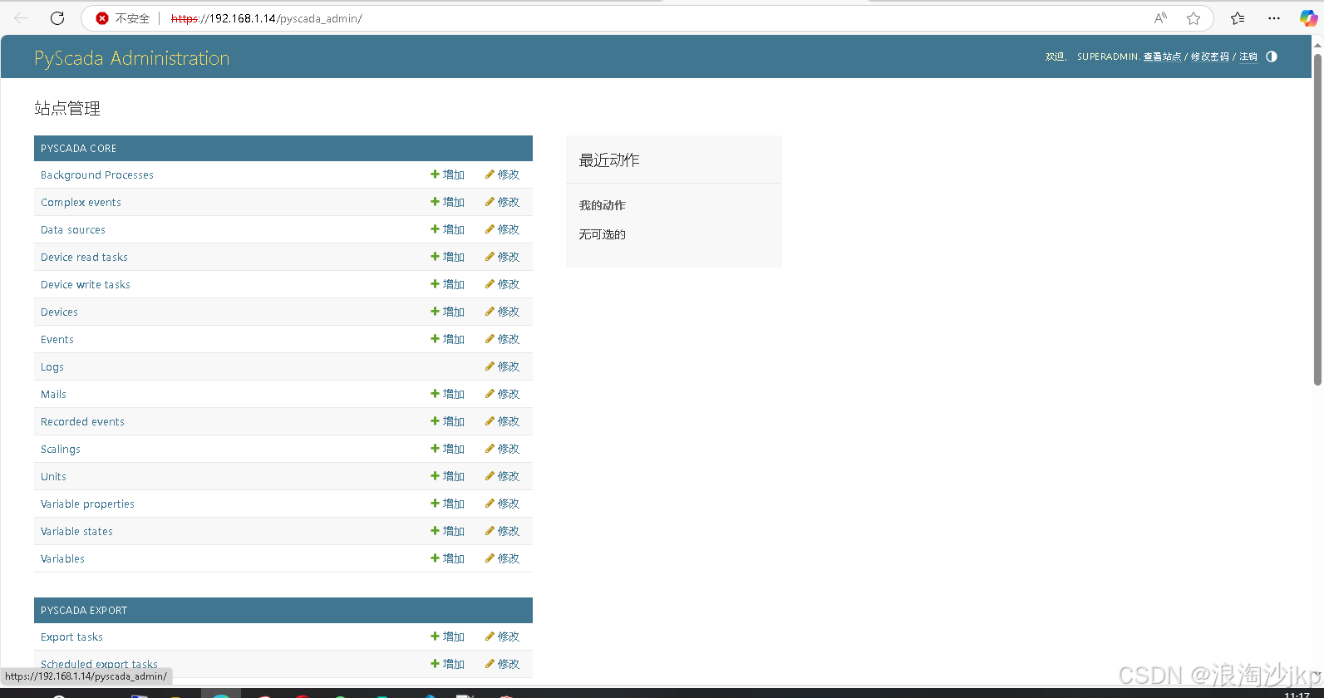This screenshot has width=1324, height=698.
Task: Open Device read tasks
Action: [x=84, y=257]
